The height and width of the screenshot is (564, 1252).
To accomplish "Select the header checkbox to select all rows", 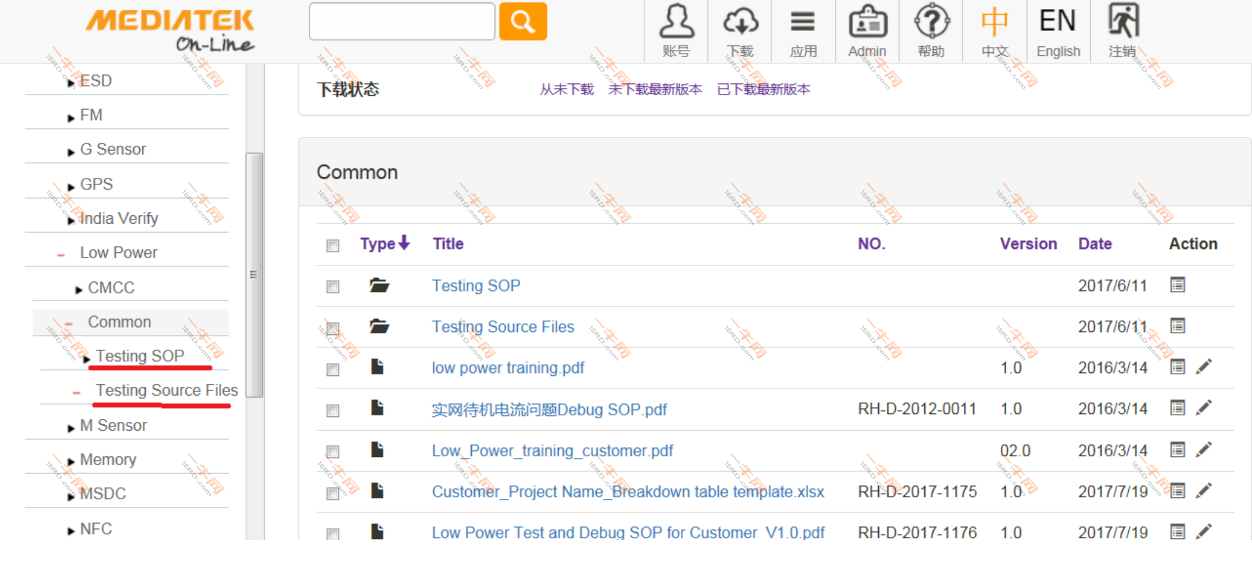I will [332, 245].
